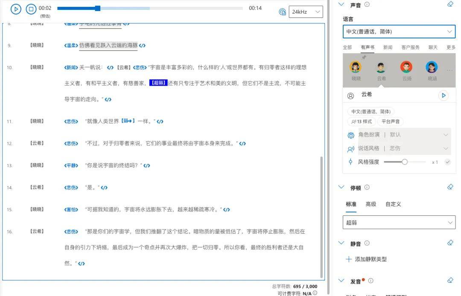Viewport: 461px width, 296px height.
Task: Click the 风格强度 slider handle
Action: [x=404, y=162]
